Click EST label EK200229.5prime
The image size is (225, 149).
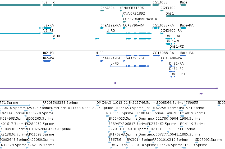(39, 113)
